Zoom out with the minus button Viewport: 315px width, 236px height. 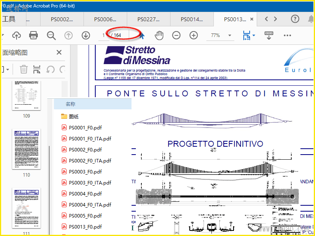(176, 35)
